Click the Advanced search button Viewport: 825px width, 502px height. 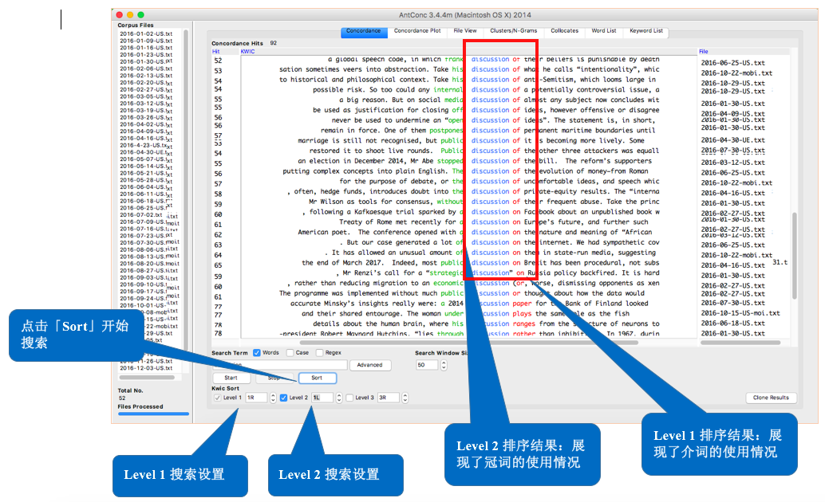[x=370, y=365]
